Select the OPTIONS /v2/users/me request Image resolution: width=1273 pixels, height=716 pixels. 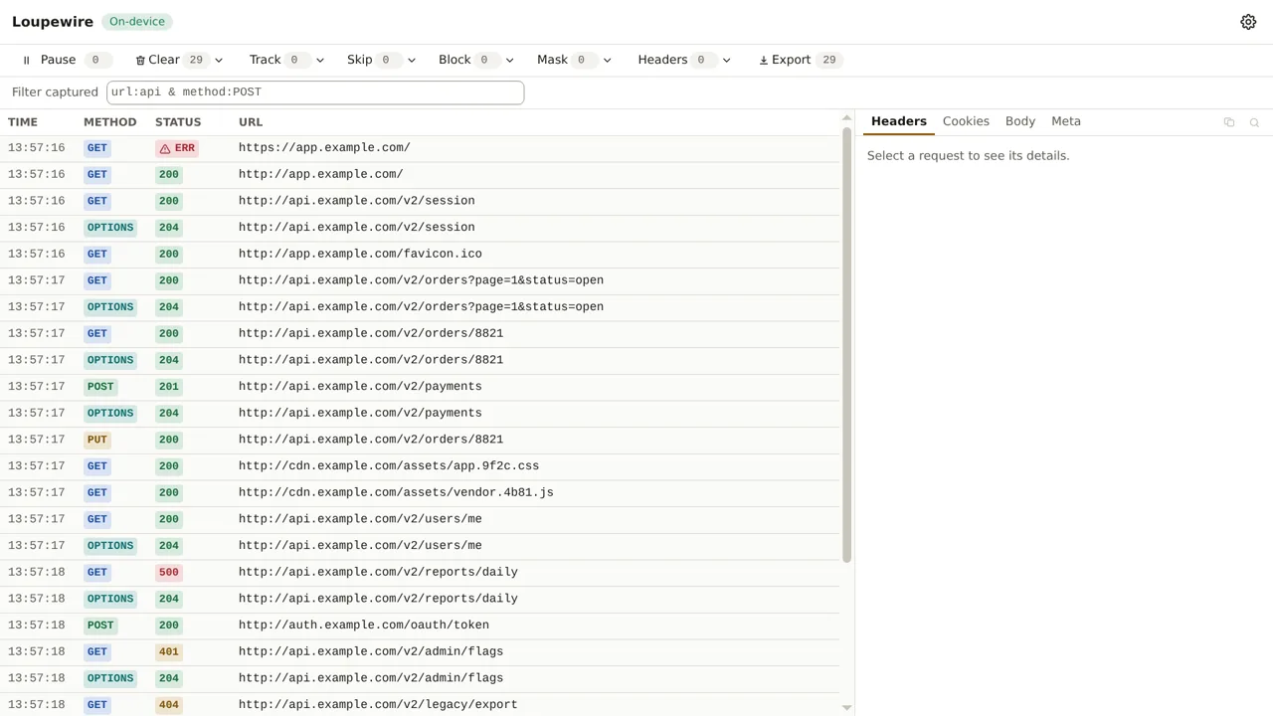click(x=420, y=546)
